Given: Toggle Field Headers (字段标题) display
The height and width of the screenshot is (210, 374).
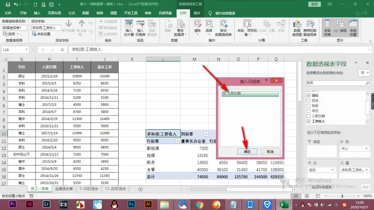Looking at the screenshot, I should coord(353,28).
